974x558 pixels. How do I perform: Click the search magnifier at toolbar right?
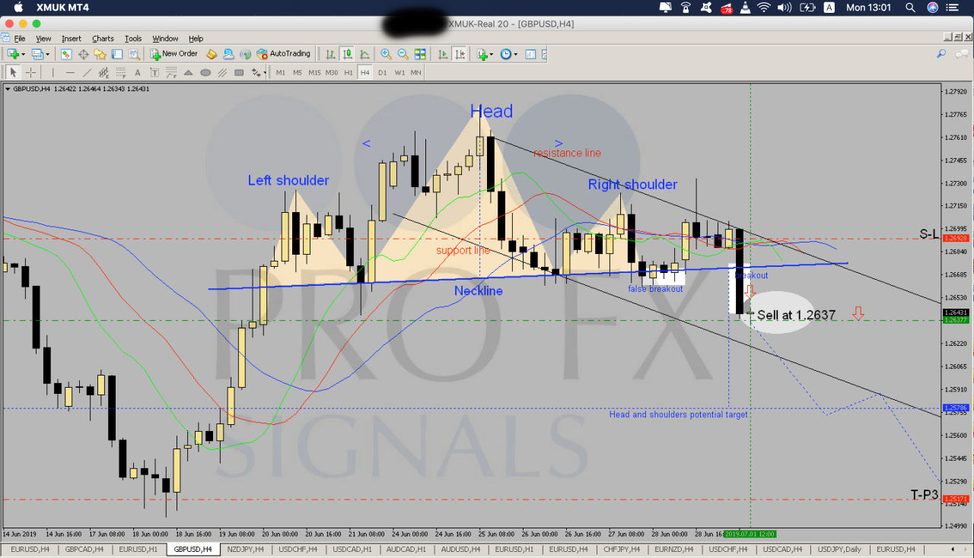pyautogui.click(x=941, y=54)
